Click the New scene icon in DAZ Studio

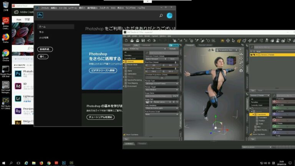click(x=126, y=40)
